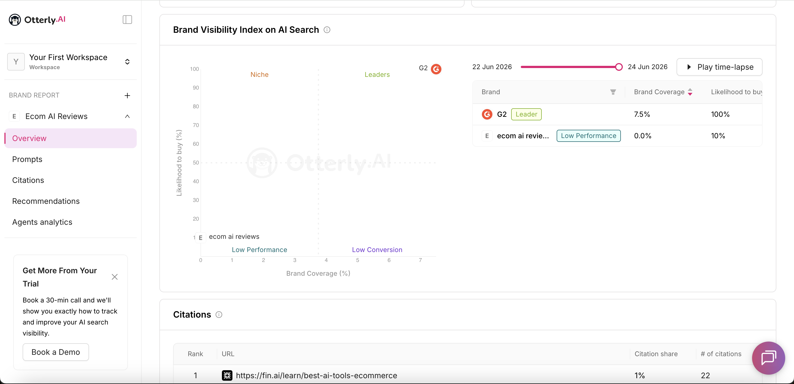
Task: Click the fin.ai favicon
Action: pos(227,375)
